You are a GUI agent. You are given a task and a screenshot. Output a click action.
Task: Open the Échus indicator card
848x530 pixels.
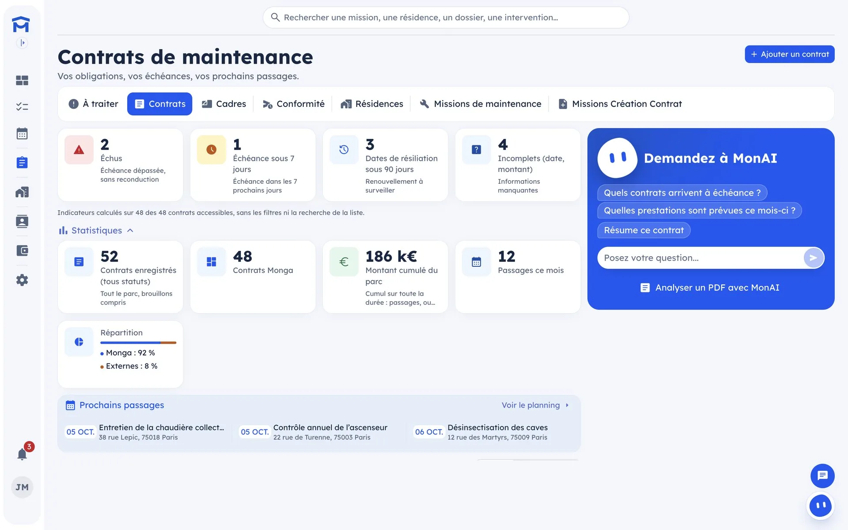pyautogui.click(x=120, y=165)
